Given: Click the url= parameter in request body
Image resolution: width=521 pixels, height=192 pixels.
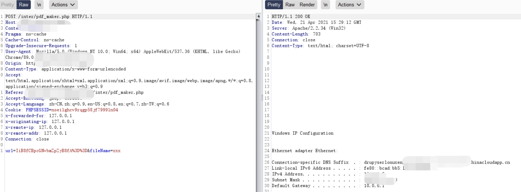Looking at the screenshot, I should tap(46, 151).
